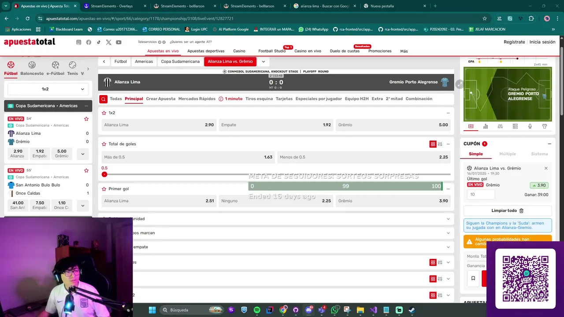Select the Fútbol sport icon in sidebar
This screenshot has height=317, width=564.
(x=11, y=65)
